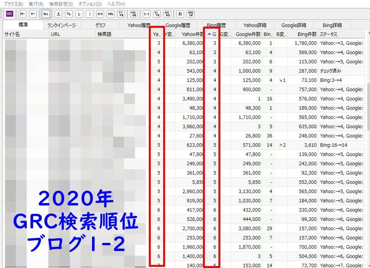Image resolution: width=370 pixels, height=268 pixels.
Task: Click the jump-to-first arrow icon
Action: pos(22,14)
